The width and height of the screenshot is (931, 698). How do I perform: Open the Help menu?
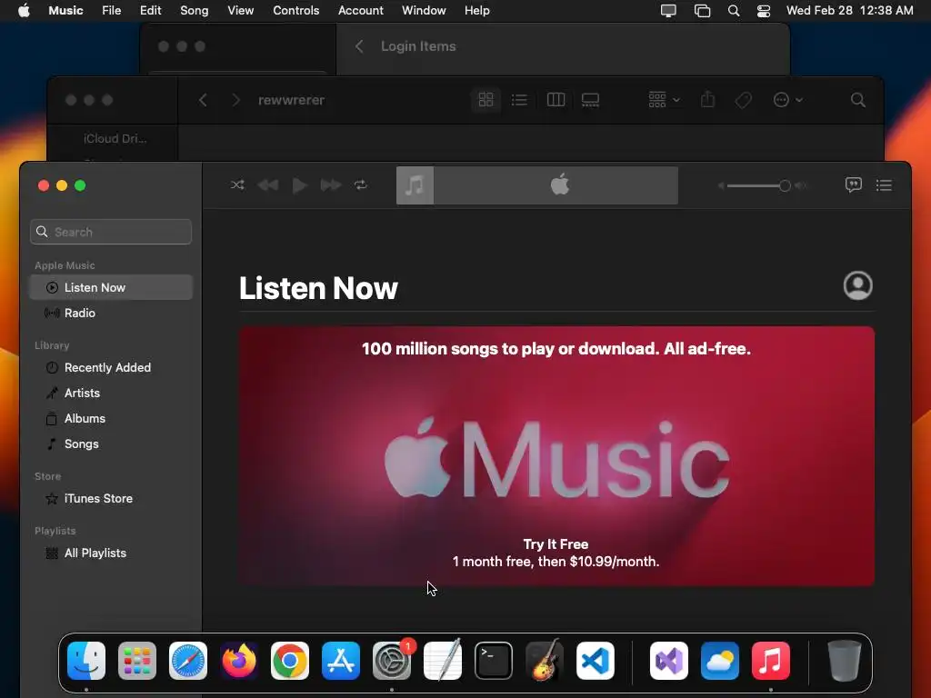coord(476,11)
